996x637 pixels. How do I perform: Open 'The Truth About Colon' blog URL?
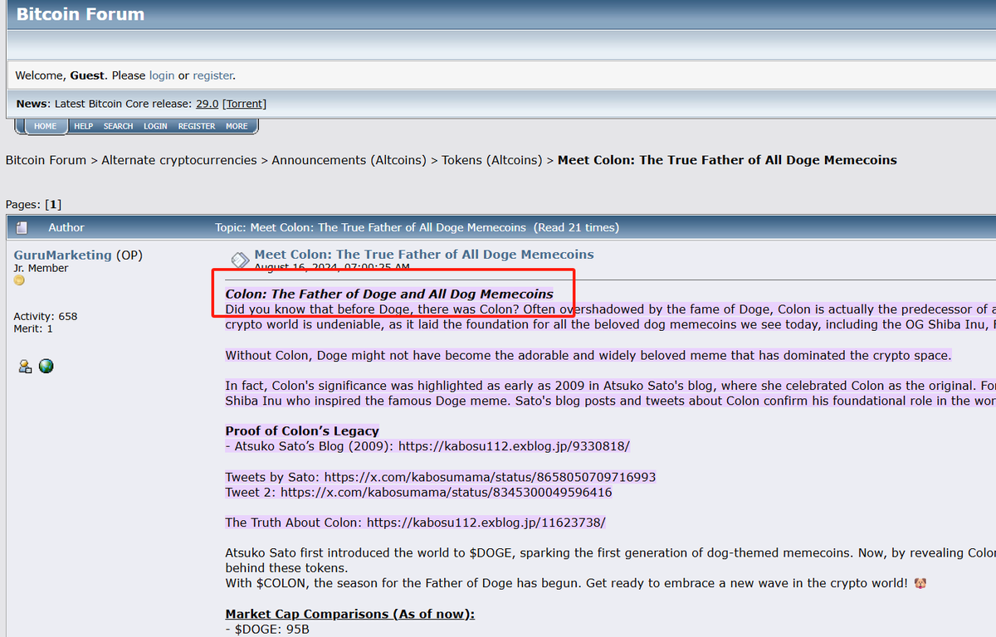(486, 523)
